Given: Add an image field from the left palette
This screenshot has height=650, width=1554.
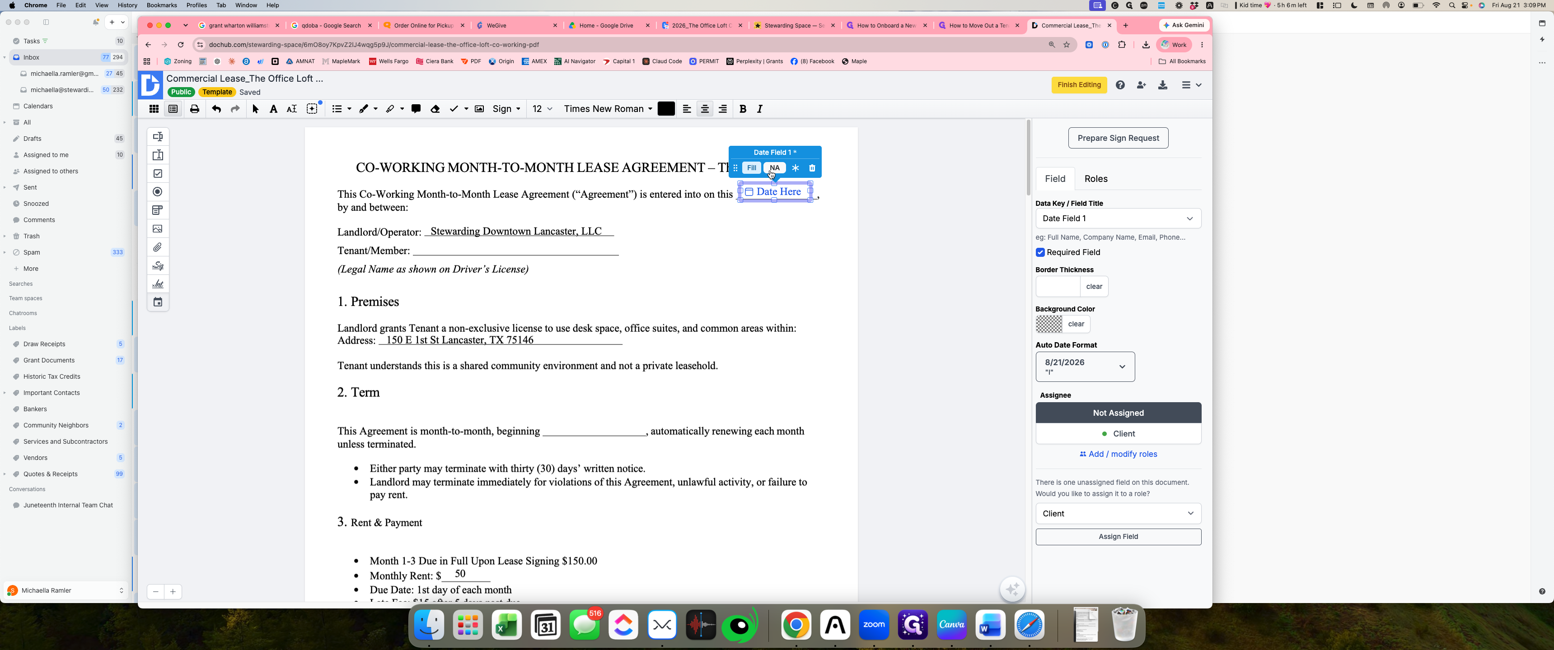Looking at the screenshot, I should point(158,228).
